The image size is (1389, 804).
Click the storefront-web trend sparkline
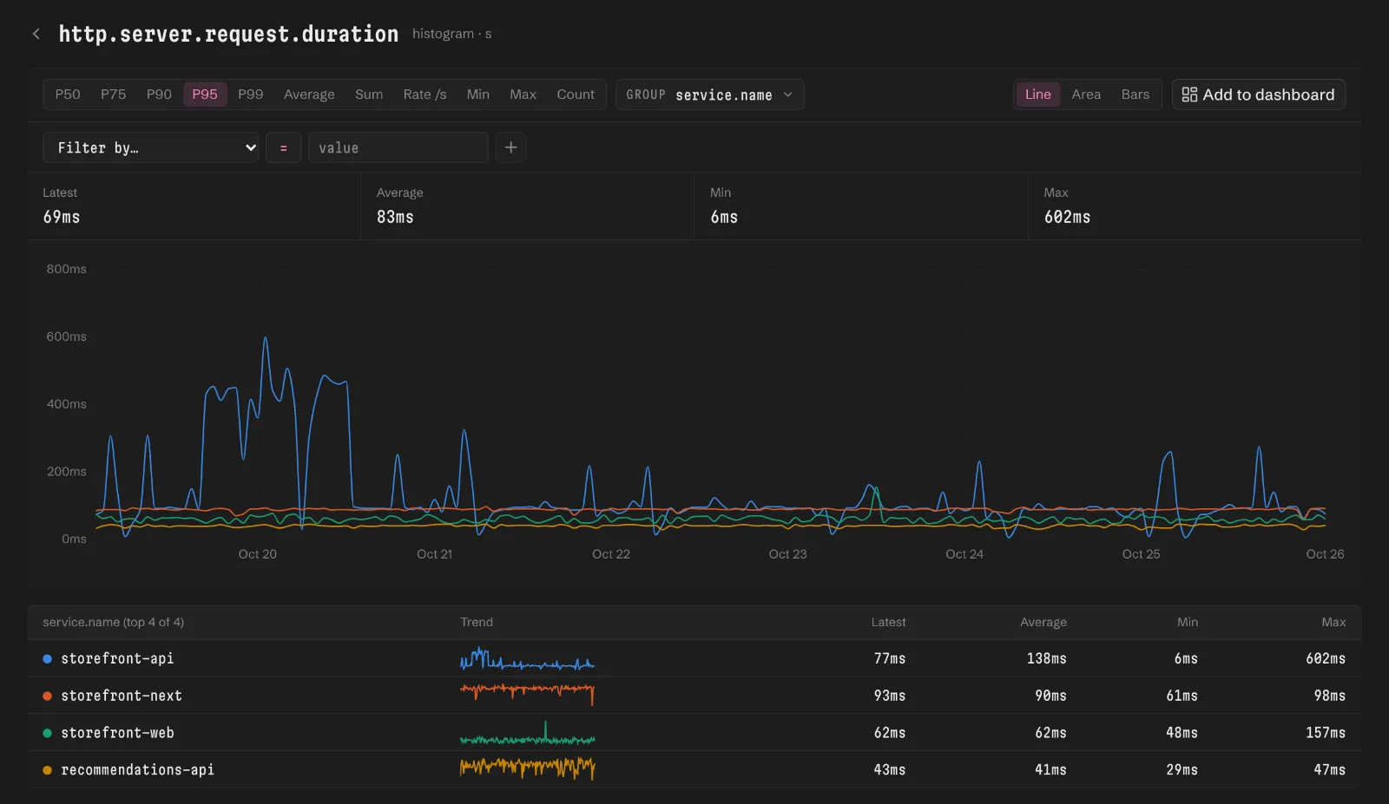point(527,734)
